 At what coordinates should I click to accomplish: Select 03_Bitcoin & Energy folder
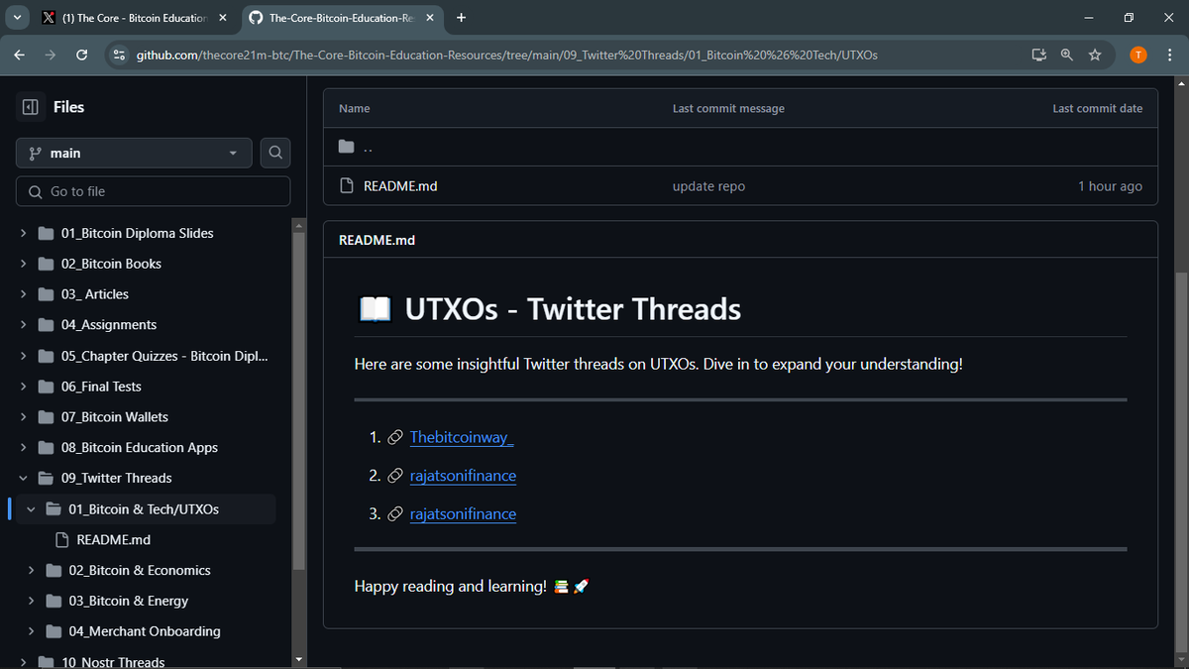pos(128,602)
